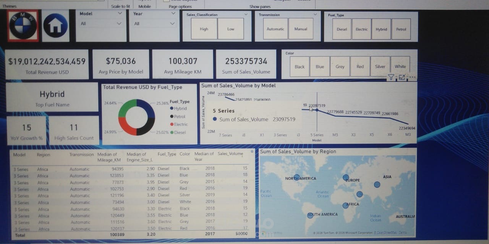Toggle the Electric fuel type tile
Screen dimensions: 489x244
click(361, 29)
